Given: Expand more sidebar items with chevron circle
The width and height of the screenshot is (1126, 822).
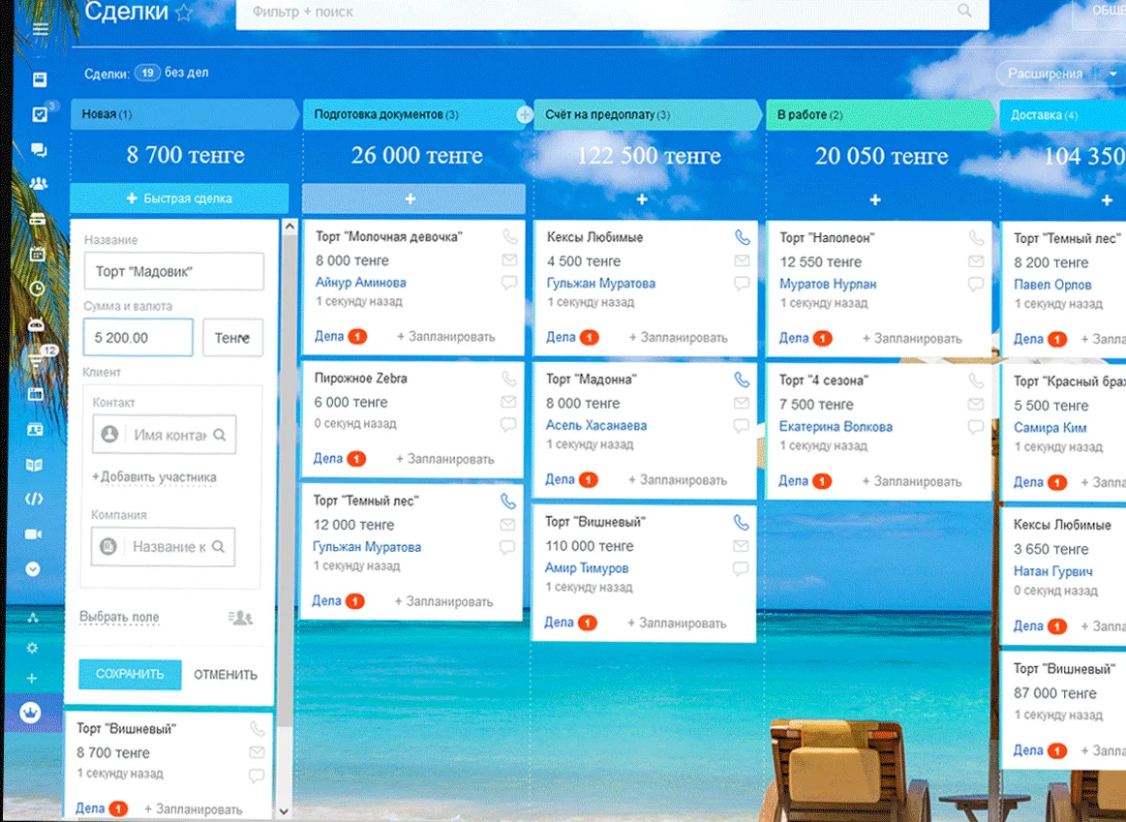Looking at the screenshot, I should point(33,569).
